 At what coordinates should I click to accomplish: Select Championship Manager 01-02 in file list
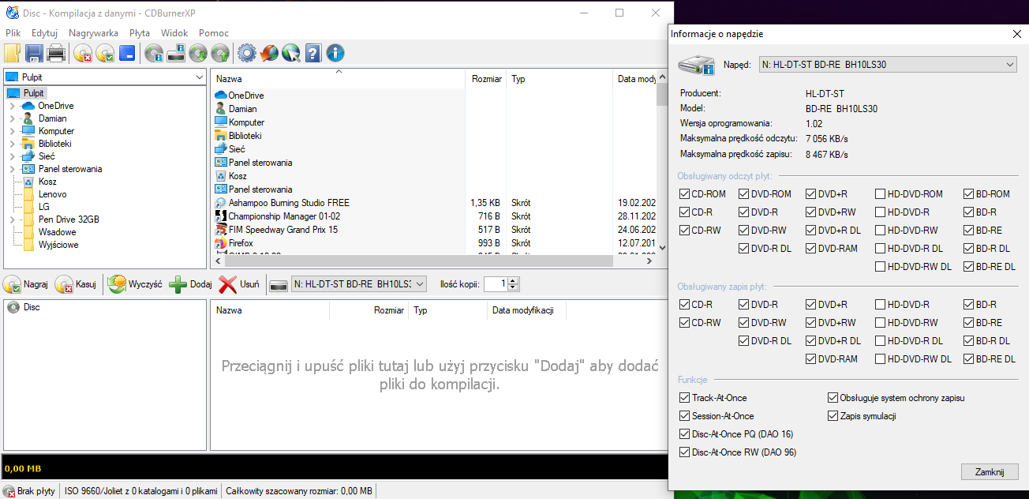[x=278, y=216]
